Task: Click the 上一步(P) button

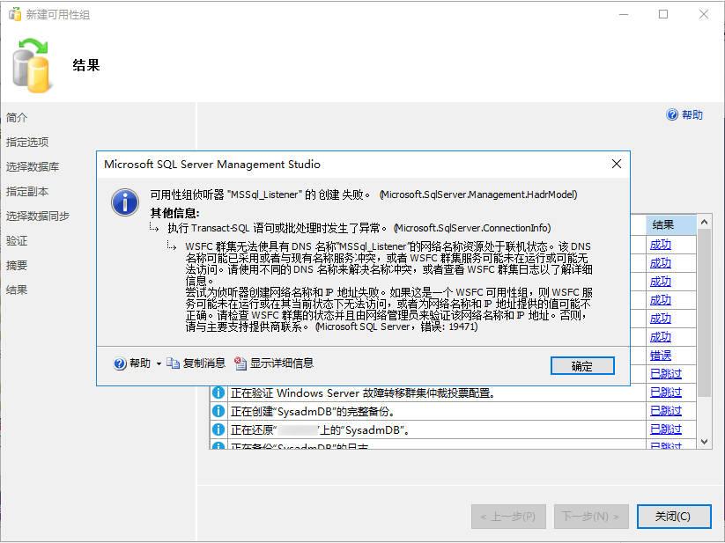Action: pos(508,517)
